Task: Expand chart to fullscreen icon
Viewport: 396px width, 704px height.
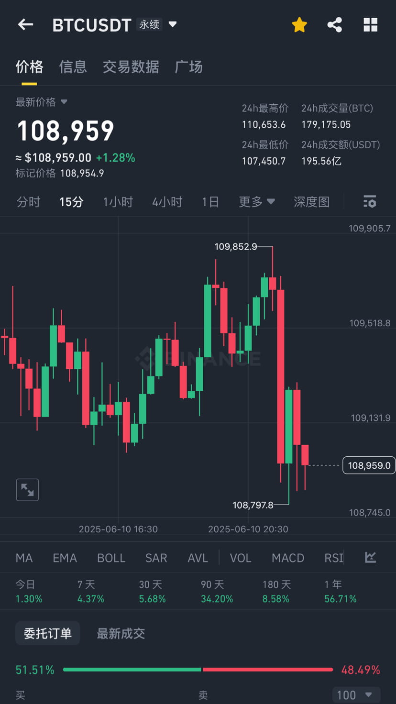Action: pos(27,490)
